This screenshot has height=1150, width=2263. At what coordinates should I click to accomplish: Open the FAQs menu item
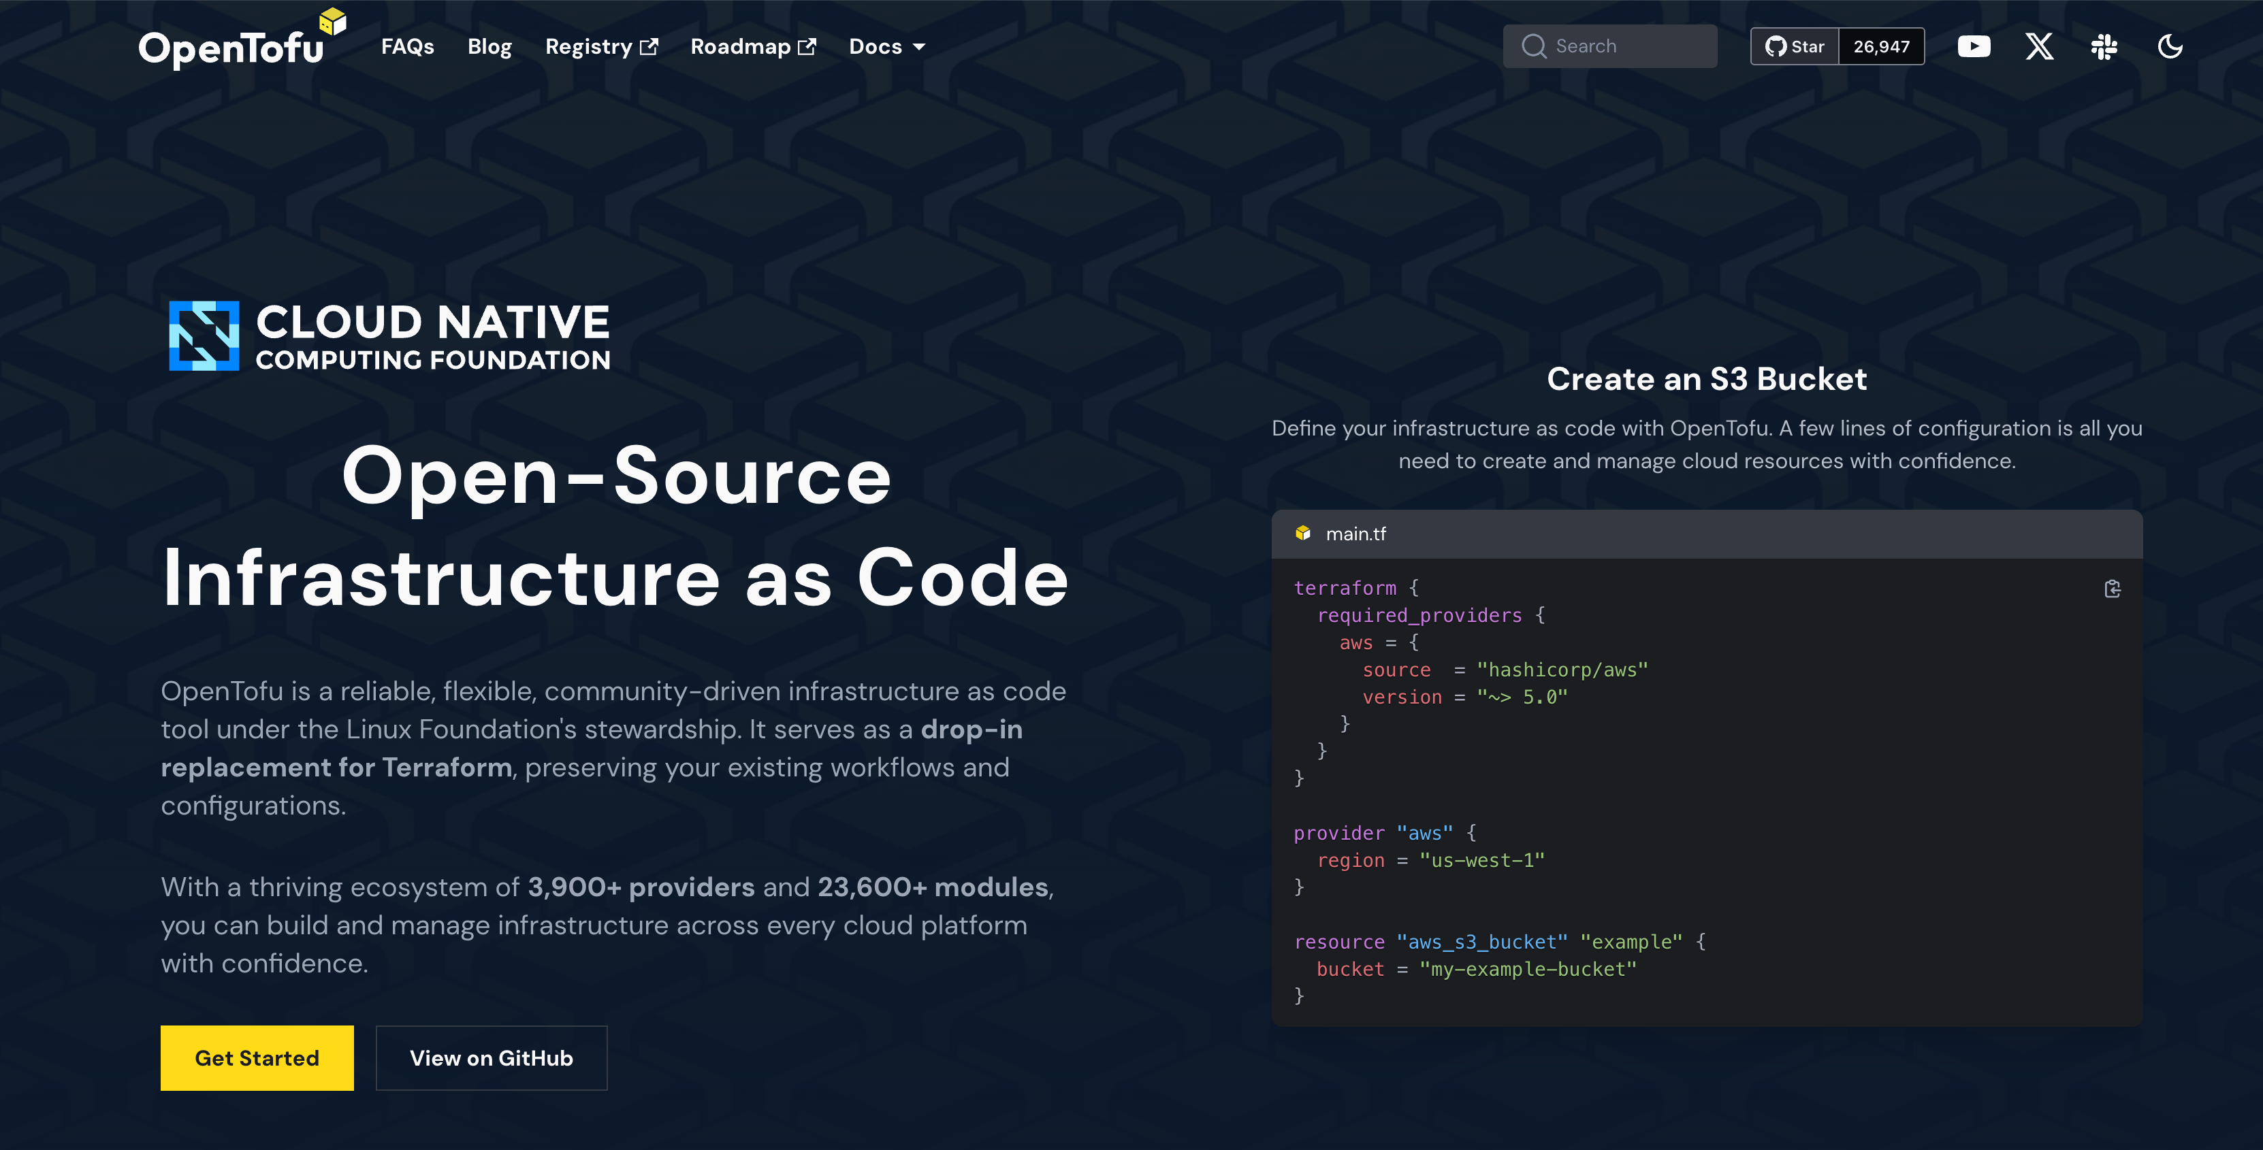pyautogui.click(x=406, y=46)
